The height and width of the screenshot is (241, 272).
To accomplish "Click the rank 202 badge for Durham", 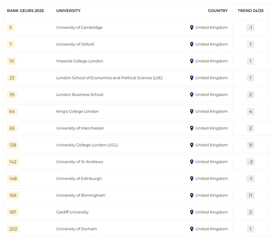I will pyautogui.click(x=13, y=229).
